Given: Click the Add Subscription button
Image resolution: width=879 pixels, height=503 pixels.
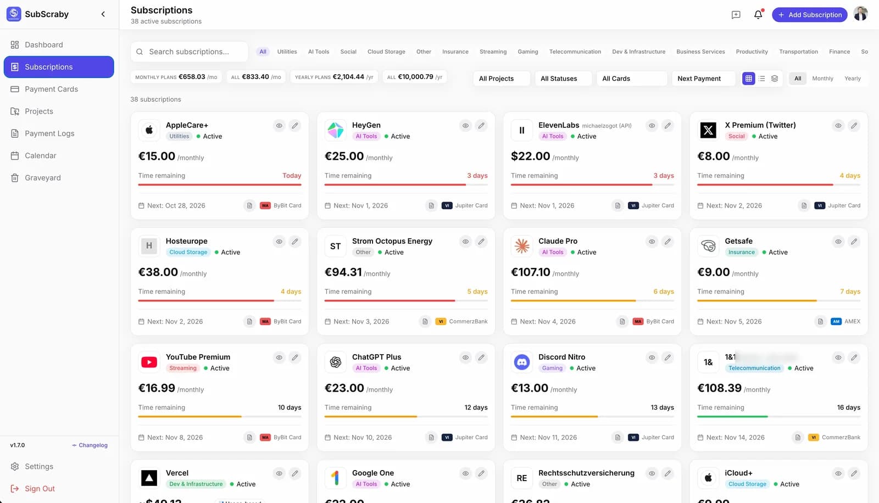Looking at the screenshot, I should click(x=810, y=15).
